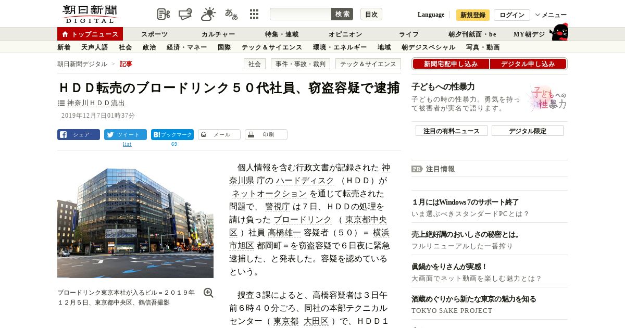Open the ライフ tab

(x=409, y=34)
